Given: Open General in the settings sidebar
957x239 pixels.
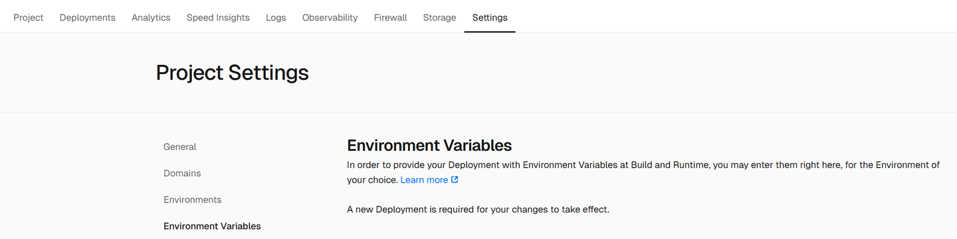Looking at the screenshot, I should coord(180,147).
